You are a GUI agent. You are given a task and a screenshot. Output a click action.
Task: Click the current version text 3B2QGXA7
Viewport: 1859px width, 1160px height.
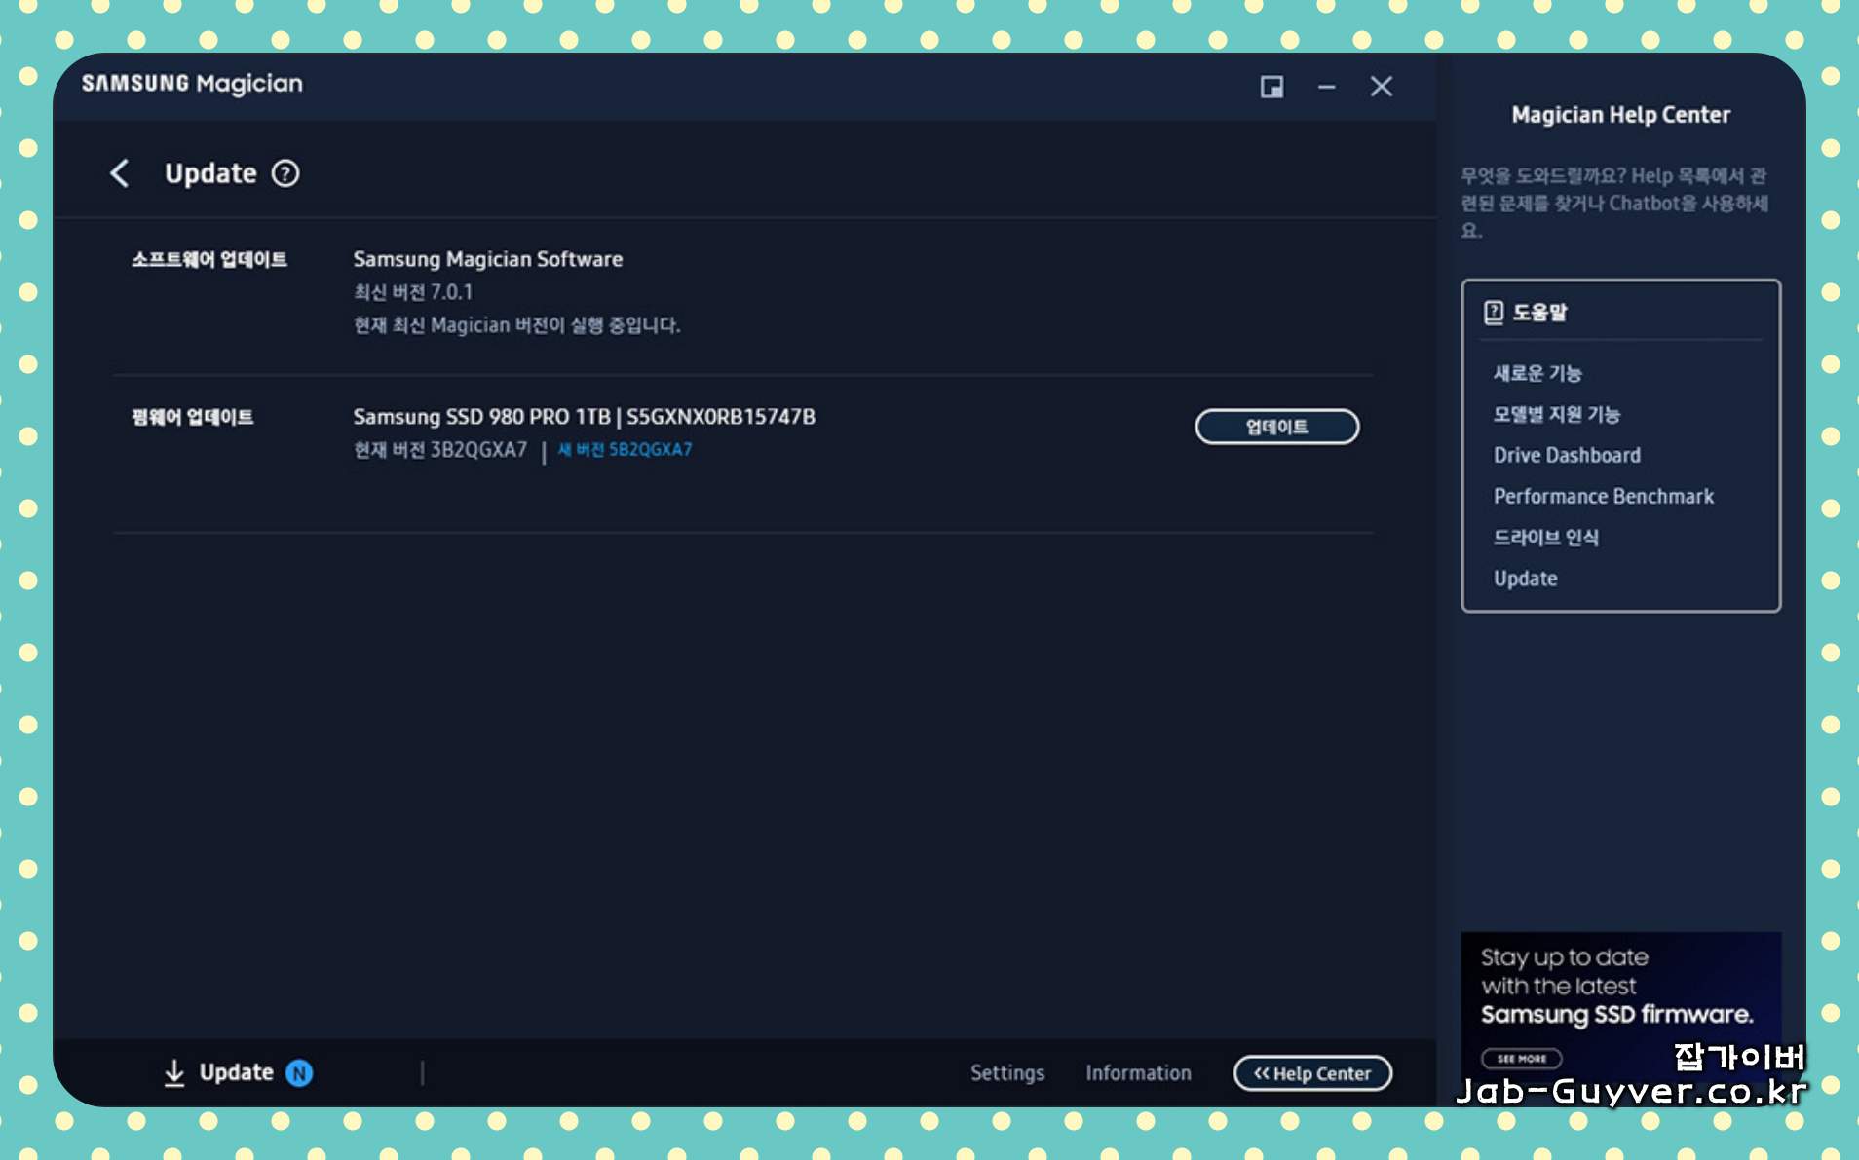439,449
